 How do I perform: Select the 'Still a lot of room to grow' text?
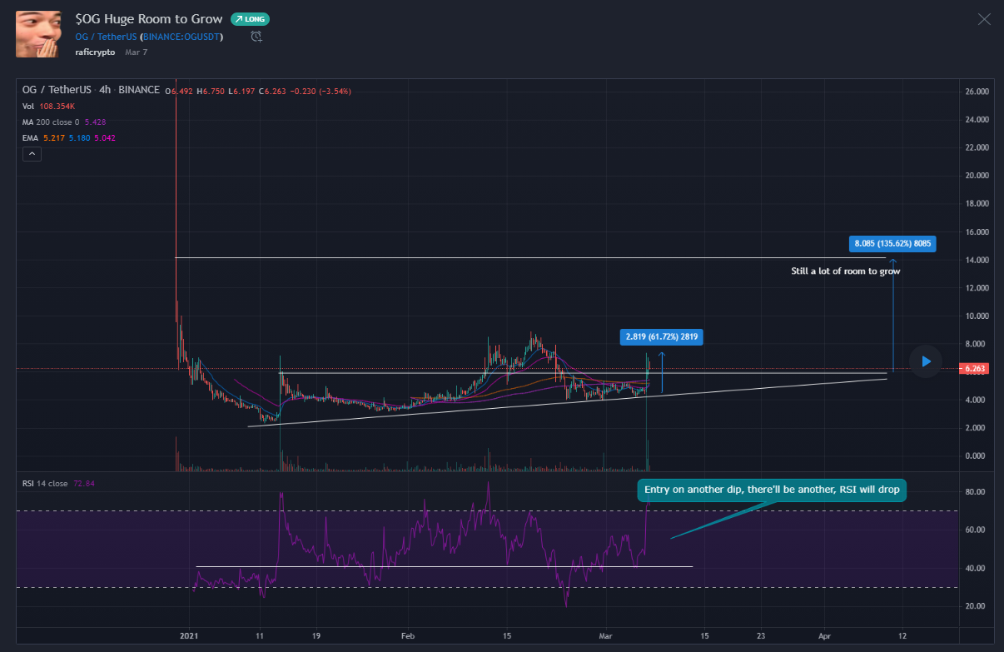[845, 271]
